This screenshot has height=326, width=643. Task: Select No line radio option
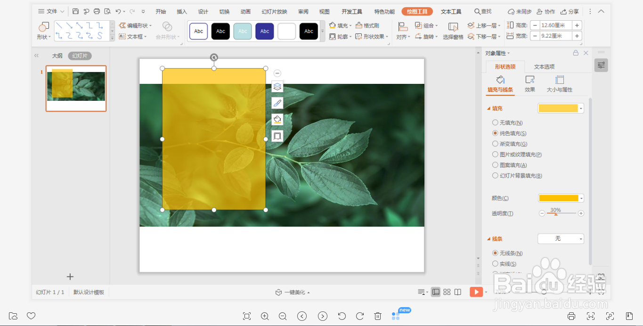coord(495,253)
